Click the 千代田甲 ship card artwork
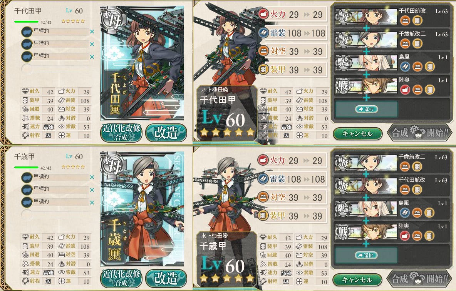456x291 pixels. pos(142,63)
